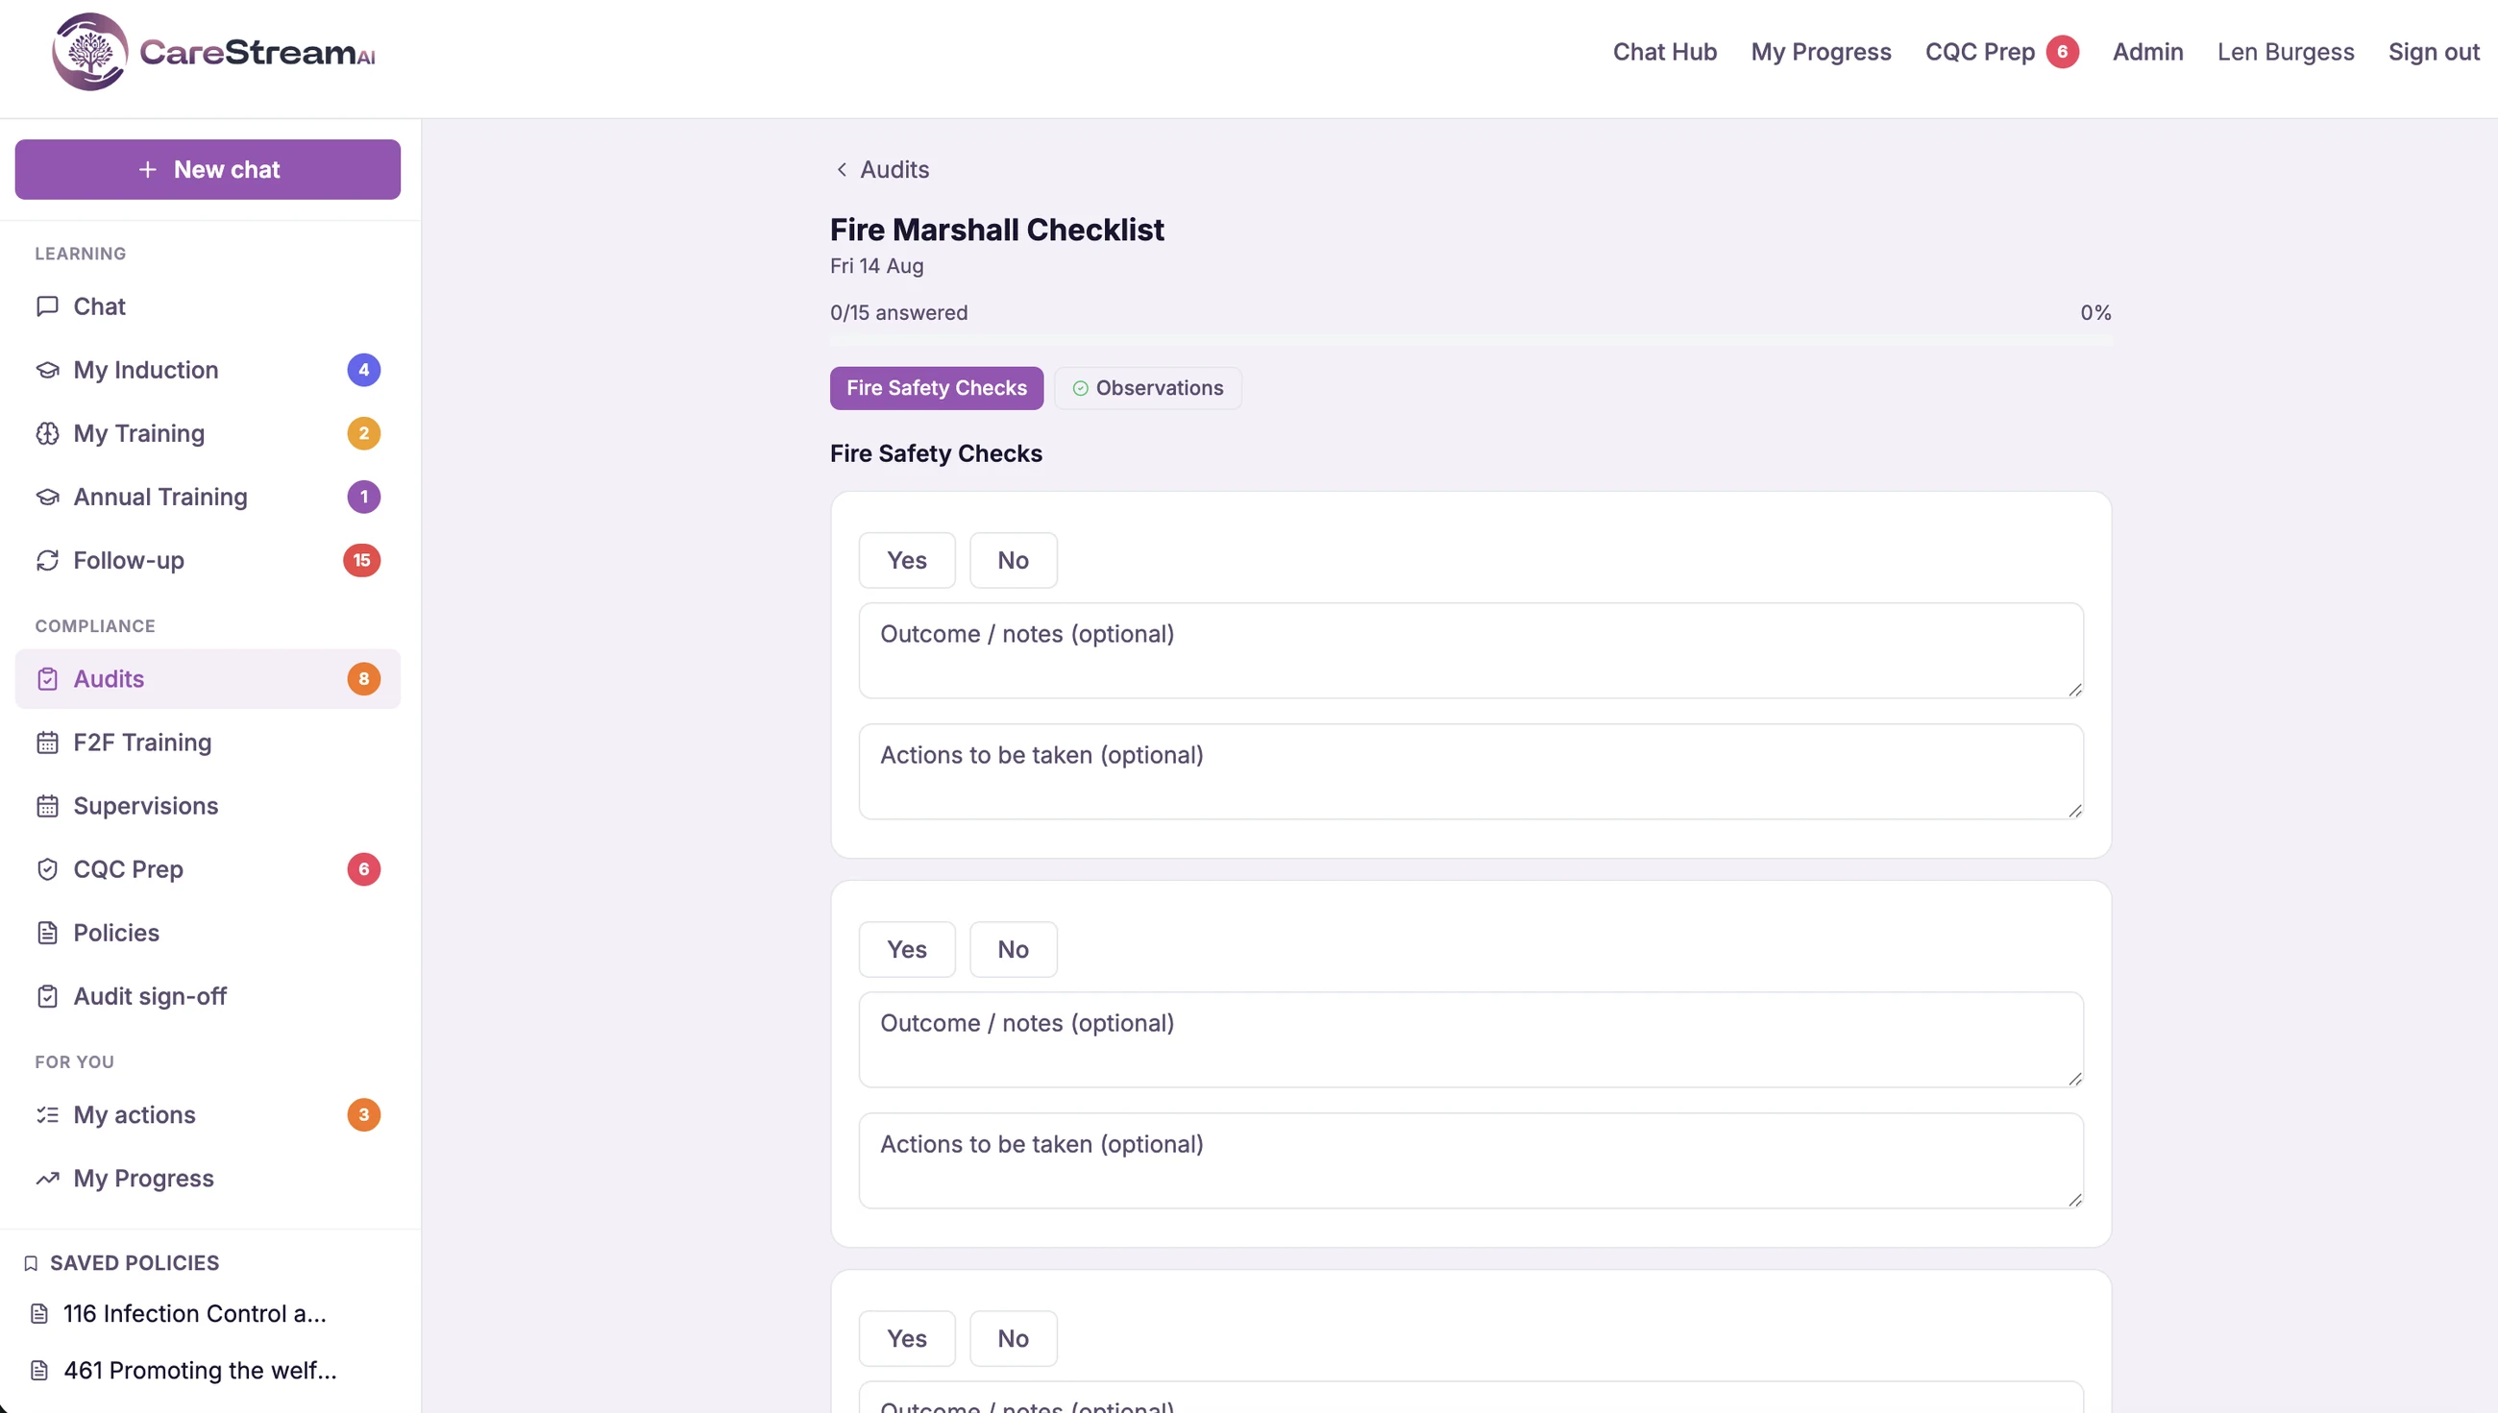Open Policies in the sidebar

208,933
